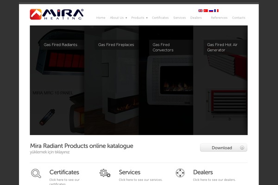
Task: Open the Home menu item
Action: pyautogui.click(x=101, y=18)
